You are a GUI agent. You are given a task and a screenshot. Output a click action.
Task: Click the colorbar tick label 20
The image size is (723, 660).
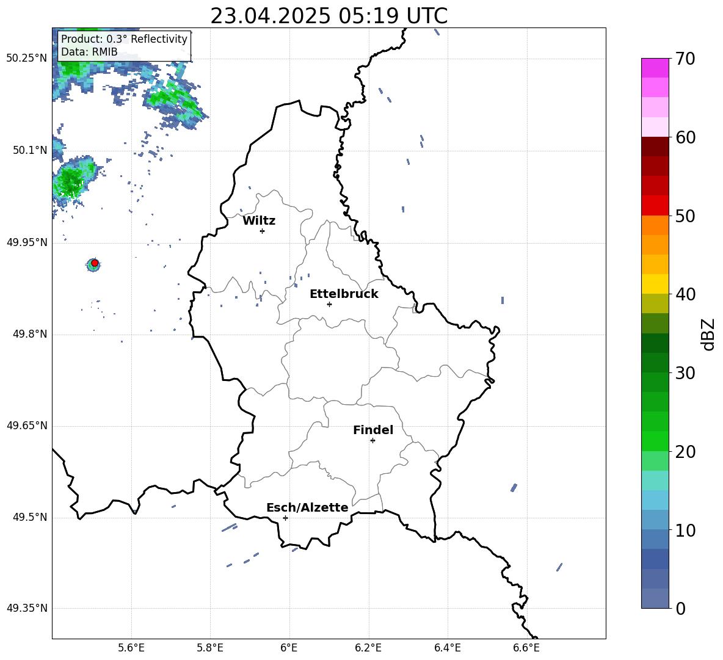(685, 452)
